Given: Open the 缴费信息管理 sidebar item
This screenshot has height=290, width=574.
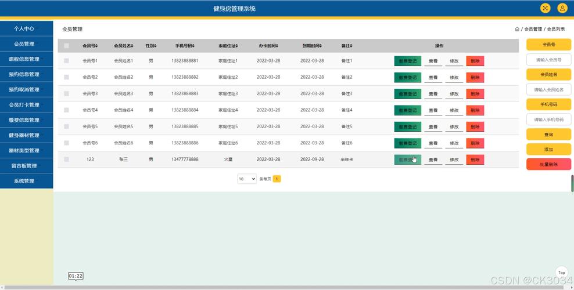Looking at the screenshot, I should point(26,120).
